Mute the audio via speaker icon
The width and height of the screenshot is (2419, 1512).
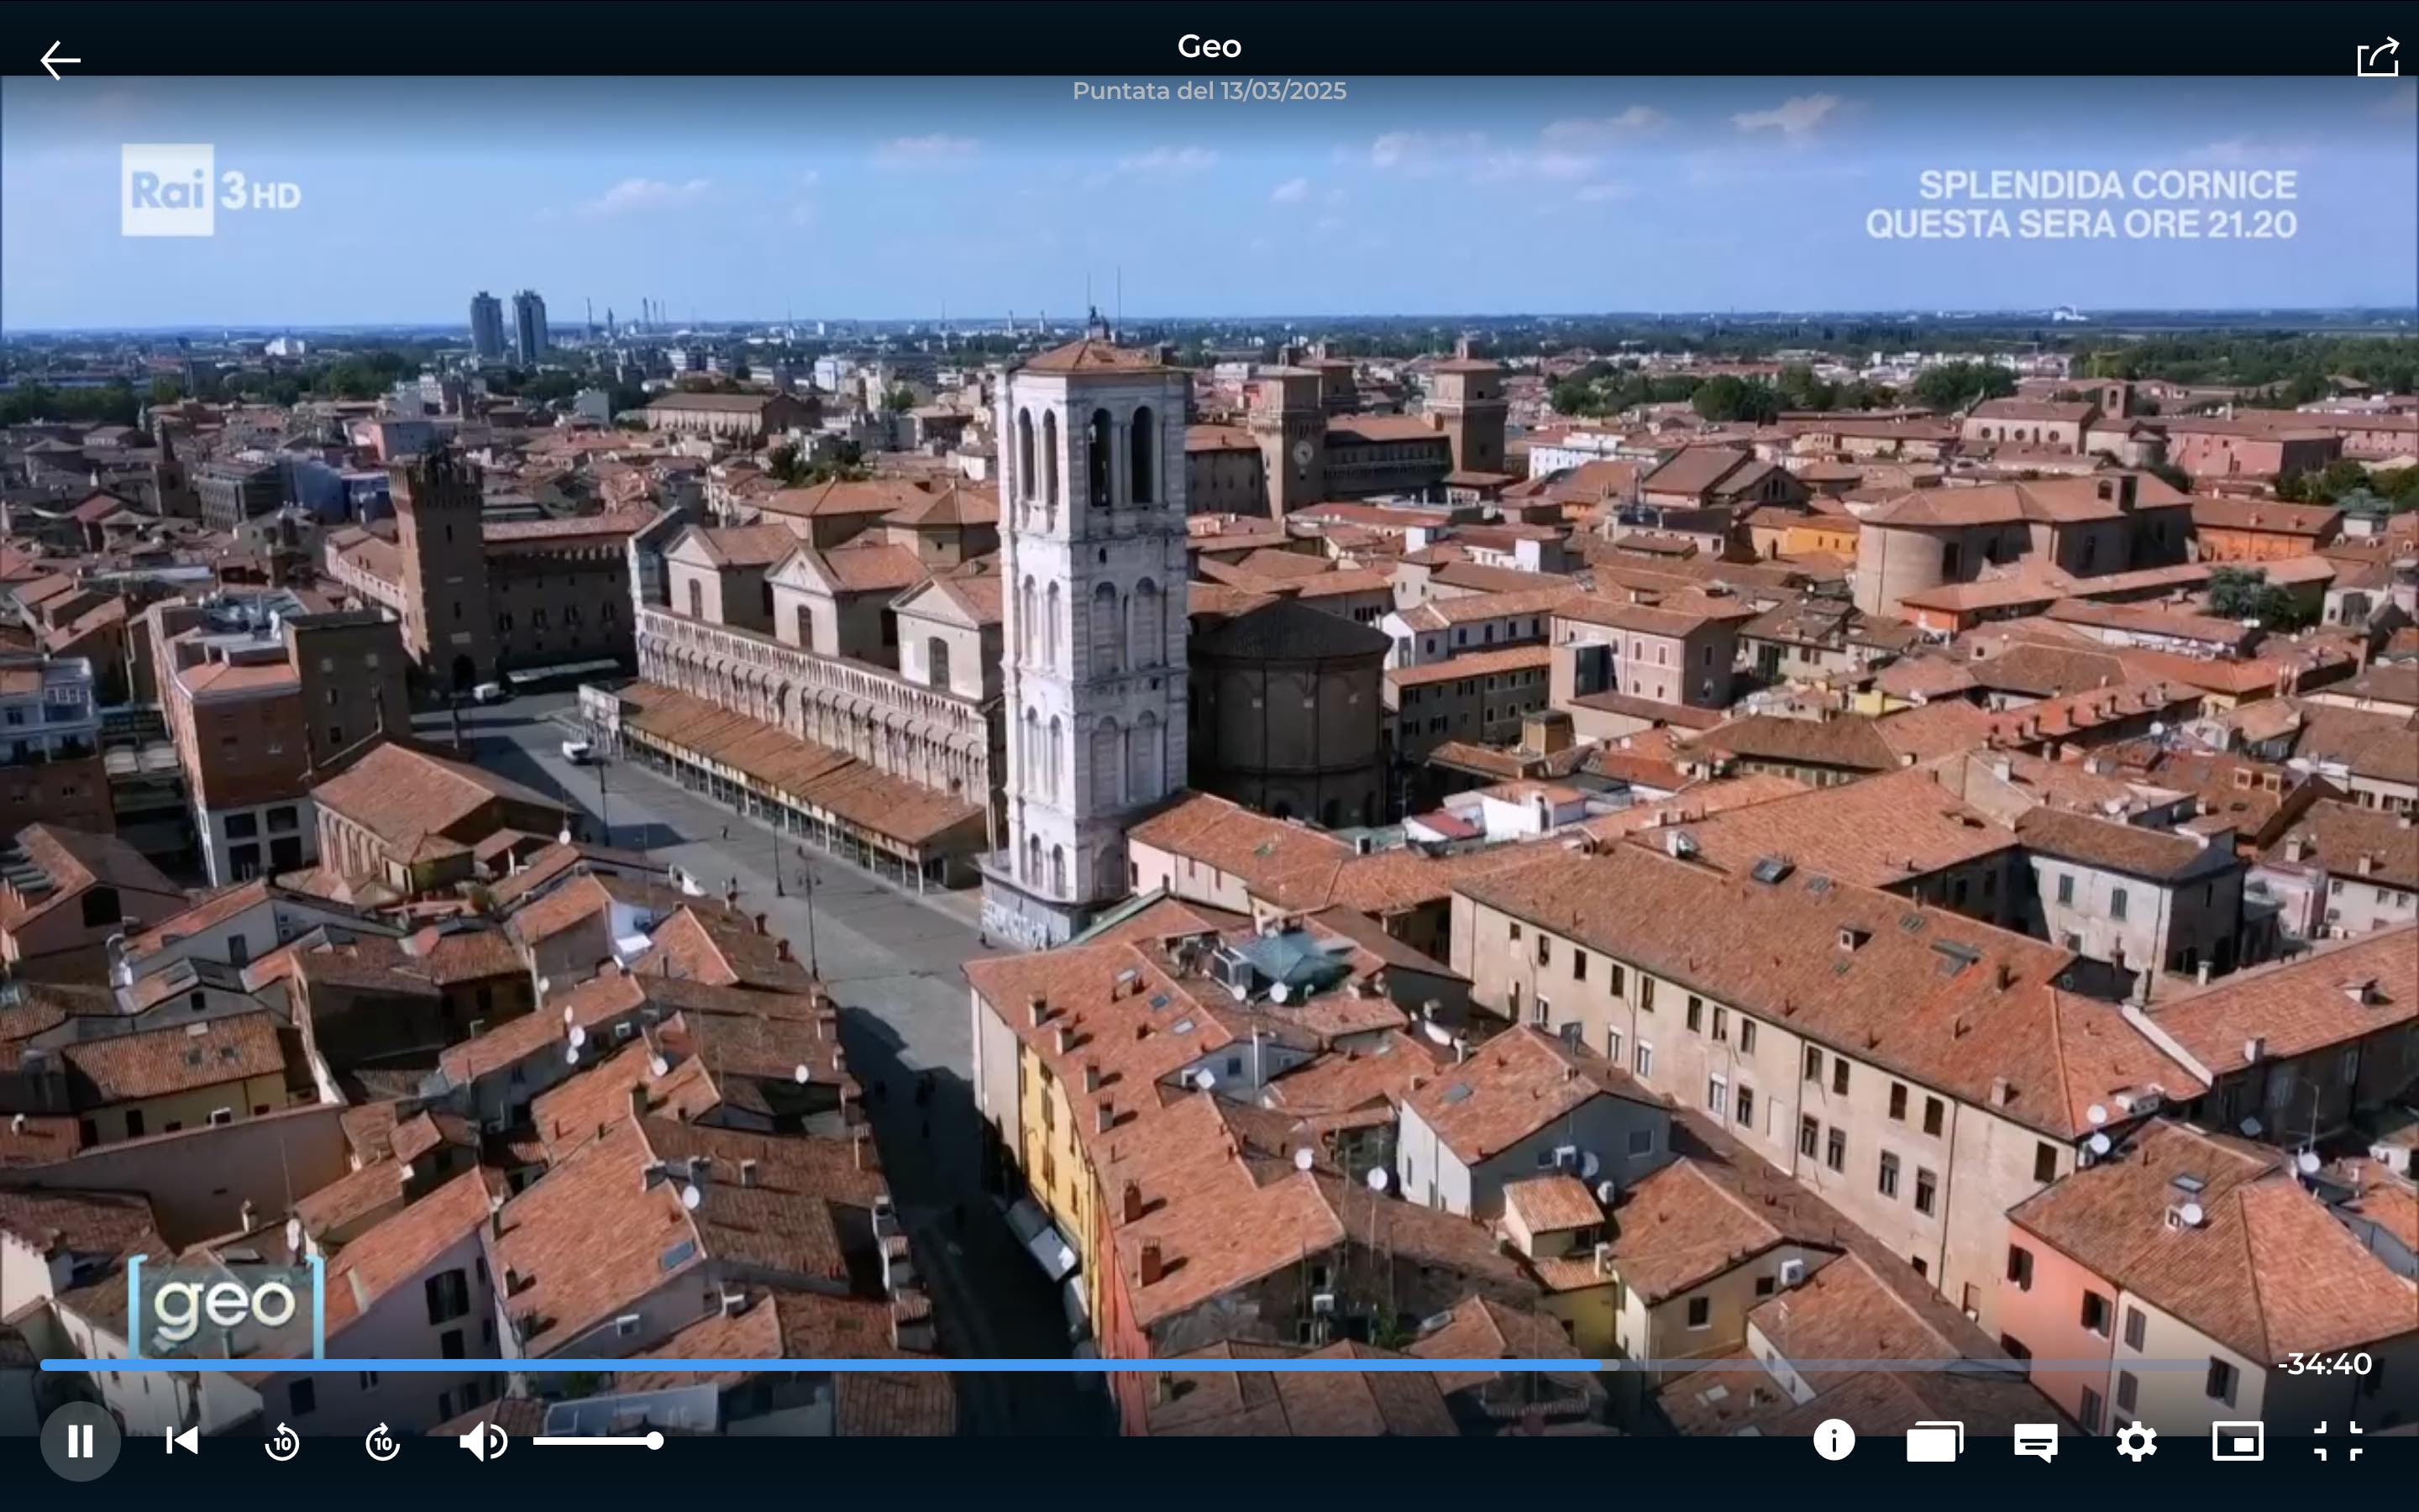[x=484, y=1441]
